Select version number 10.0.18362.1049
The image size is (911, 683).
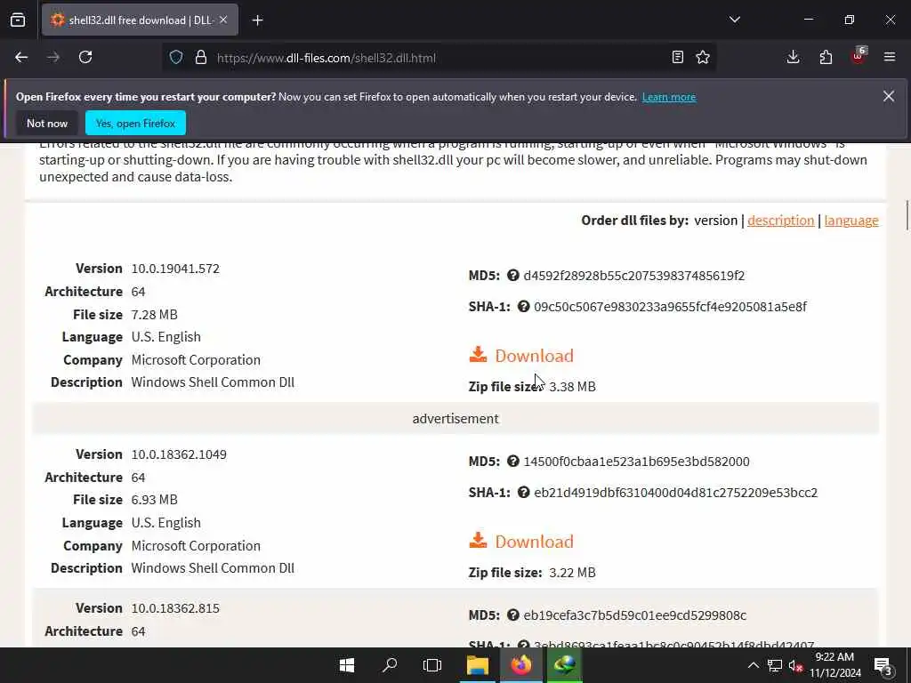click(179, 454)
